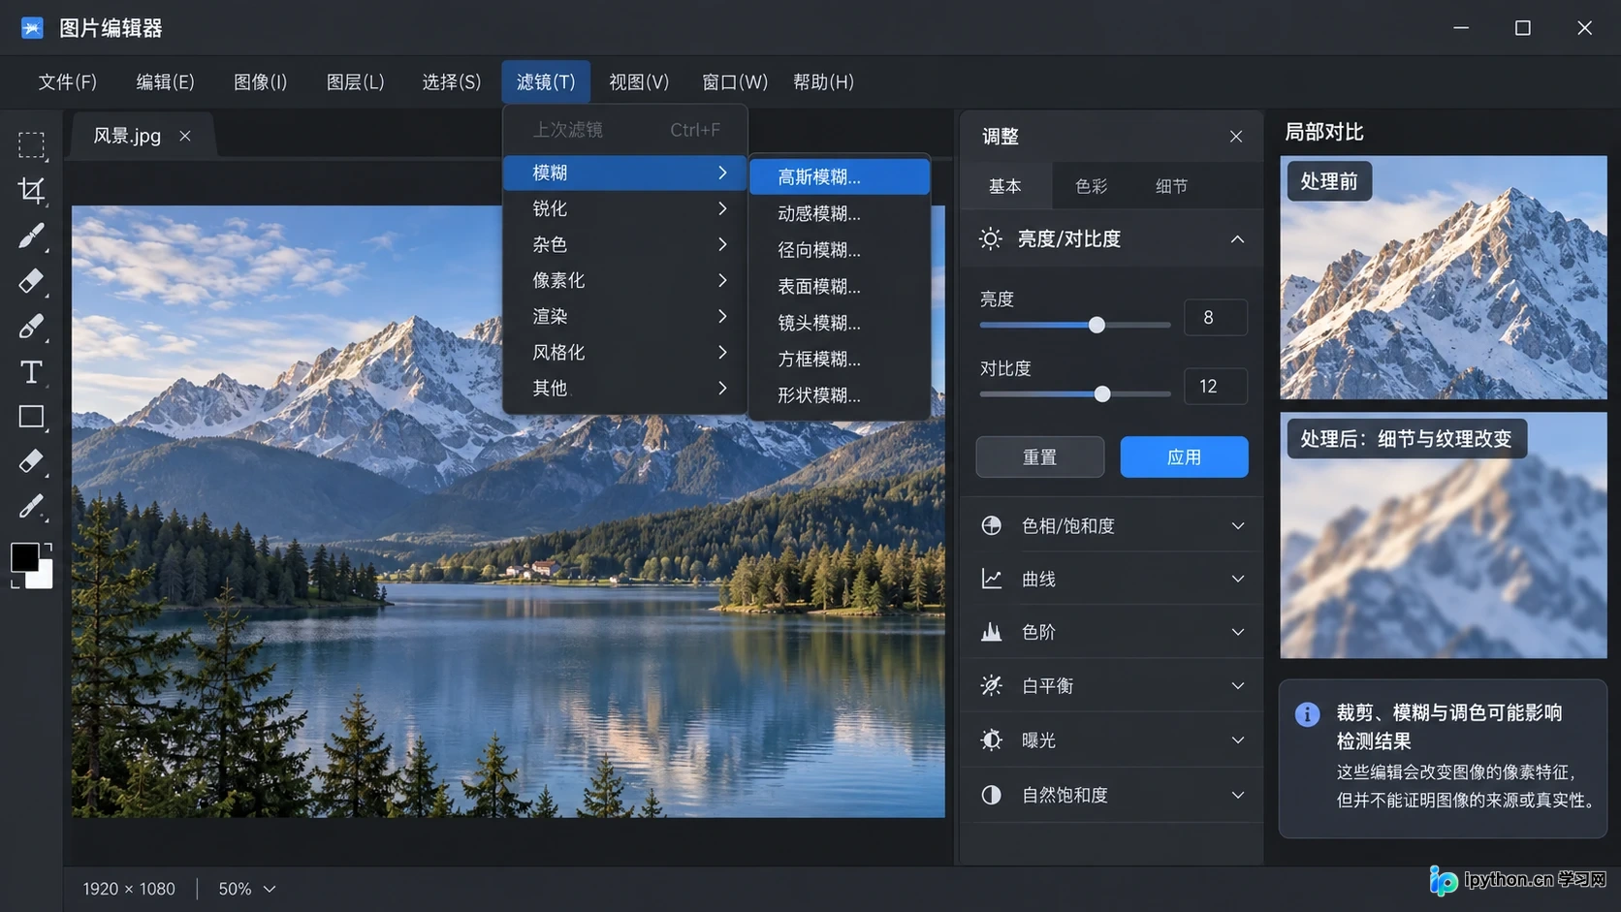Click the 色阶 histogram icon
The height and width of the screenshot is (912, 1621).
tap(991, 632)
